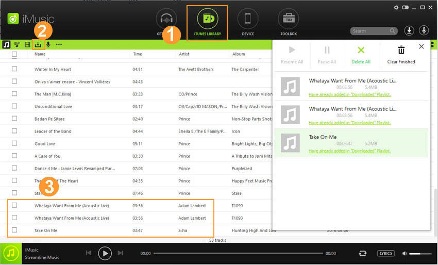Image resolution: width=438 pixels, height=265 pixels.
Task: Select the Music note category icon
Action: 6,44
